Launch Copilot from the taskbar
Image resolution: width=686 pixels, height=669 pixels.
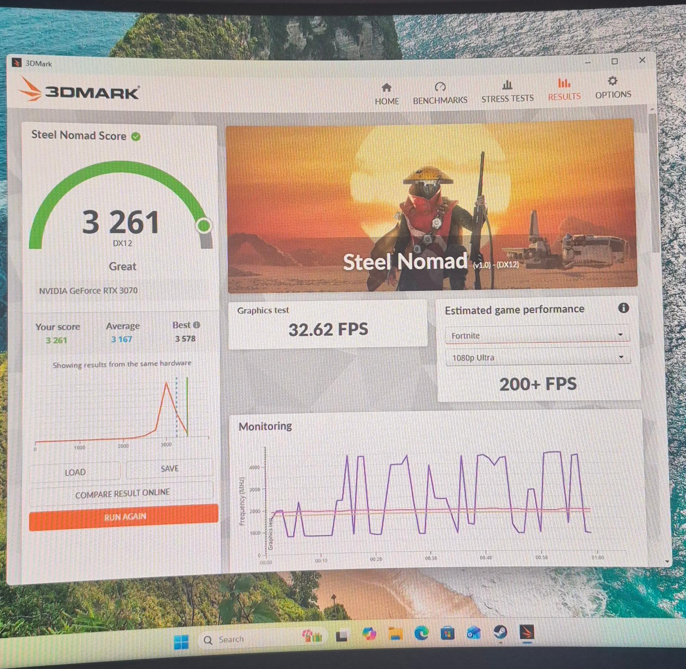(369, 634)
